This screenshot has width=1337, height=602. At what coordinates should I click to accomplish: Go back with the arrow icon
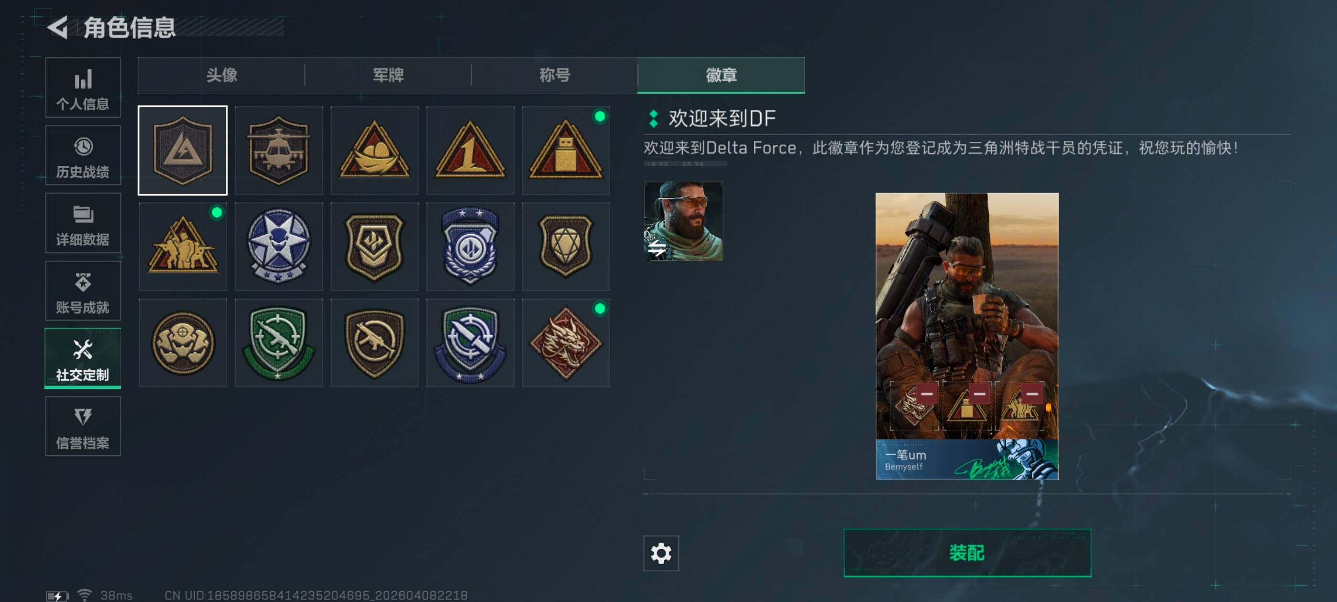pyautogui.click(x=58, y=27)
